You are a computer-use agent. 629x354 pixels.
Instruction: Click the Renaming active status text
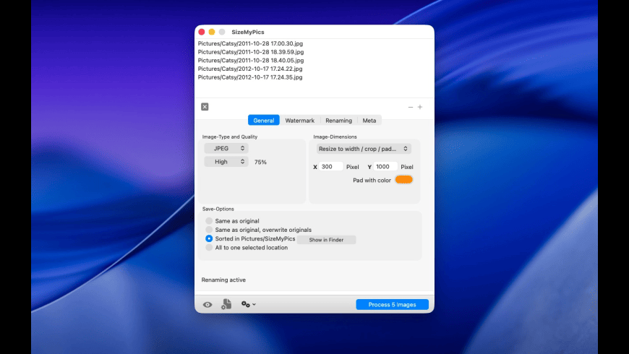pos(223,280)
